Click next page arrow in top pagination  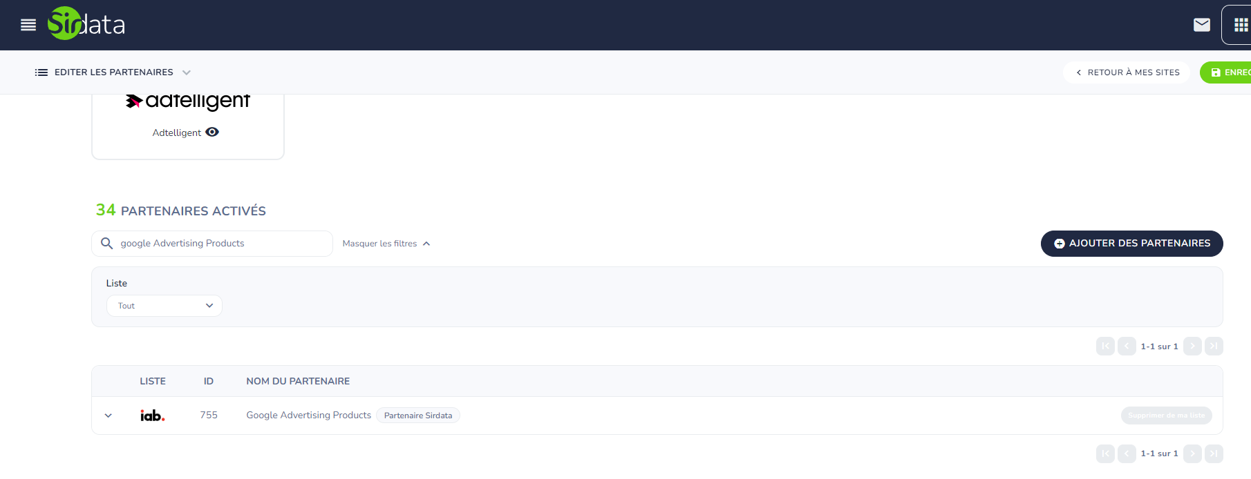(x=1192, y=346)
